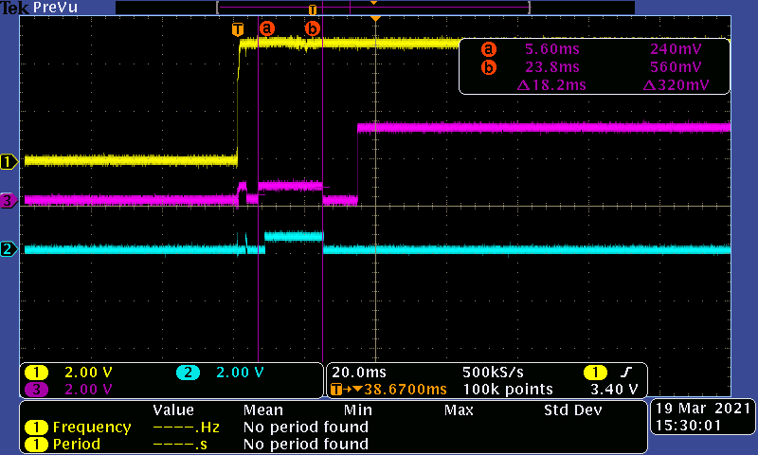This screenshot has width=758, height=455.
Task: Click the 20.0ms horizontal scale readout
Action: (x=359, y=373)
